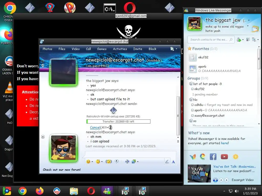Open the winks picker next to emoticons
Image resolution: width=262 pixels, height=196 pixels.
coord(98,162)
